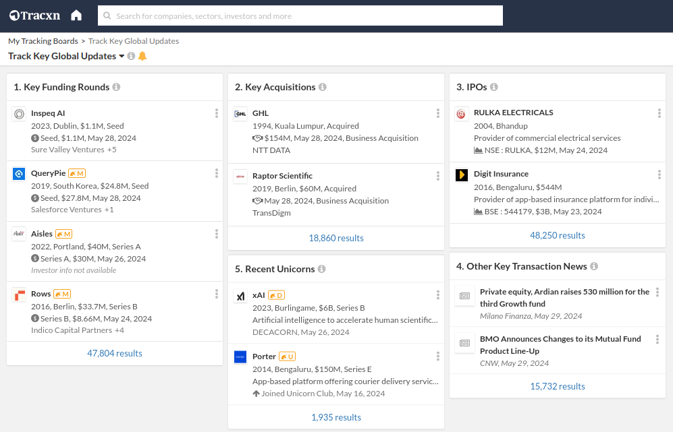This screenshot has width=673, height=432.
Task: Open the Tracxn logo homepage
Action: click(x=35, y=16)
